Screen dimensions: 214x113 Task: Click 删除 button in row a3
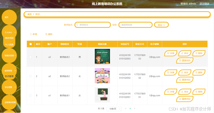point(199,53)
